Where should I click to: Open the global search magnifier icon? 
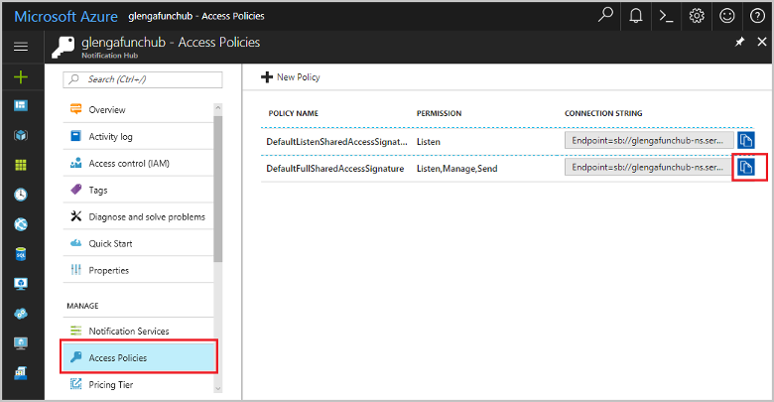tap(605, 15)
